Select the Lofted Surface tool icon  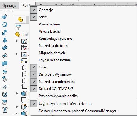pos(5,40)
